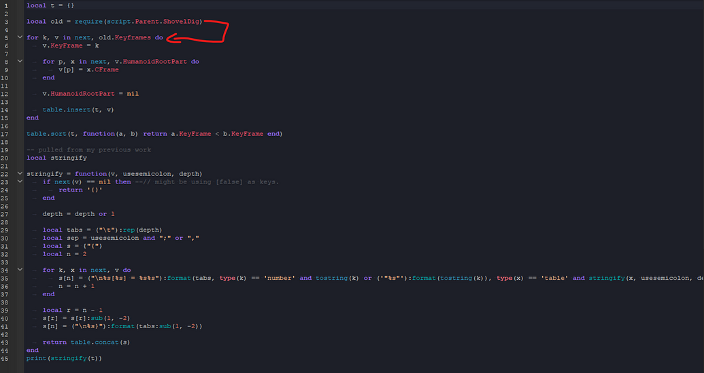Click 'local t = {}' on line 1
This screenshot has width=704, height=373.
click(50, 5)
